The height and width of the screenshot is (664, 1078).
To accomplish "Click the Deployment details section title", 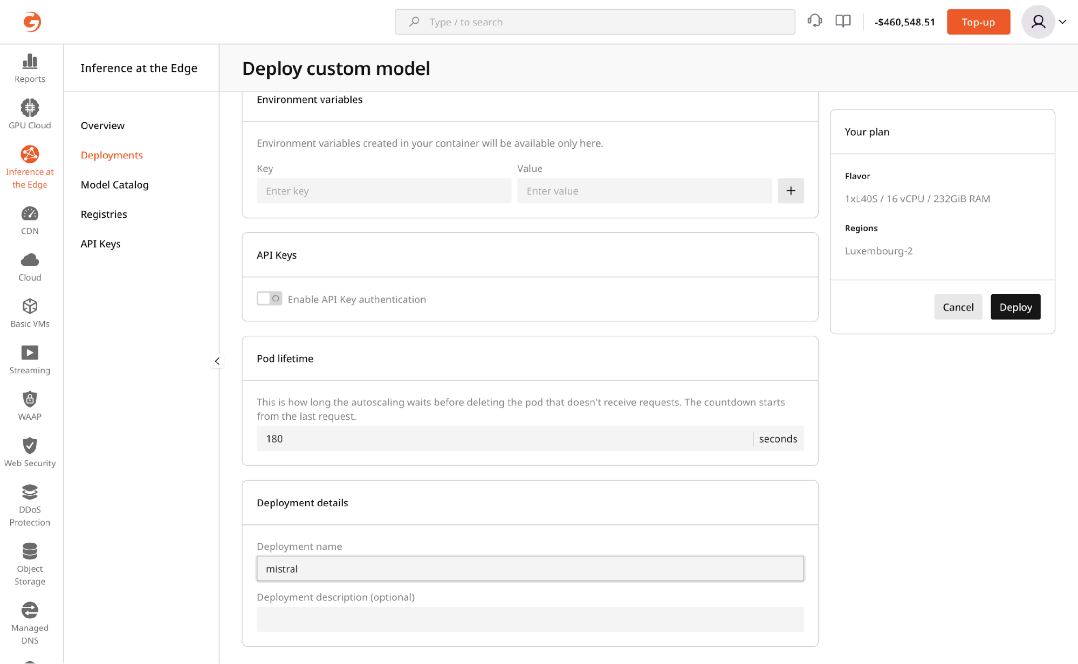I will tap(303, 503).
